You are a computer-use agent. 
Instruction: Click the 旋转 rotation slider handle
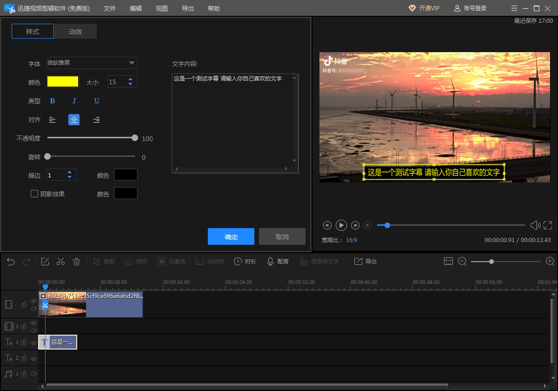(47, 156)
